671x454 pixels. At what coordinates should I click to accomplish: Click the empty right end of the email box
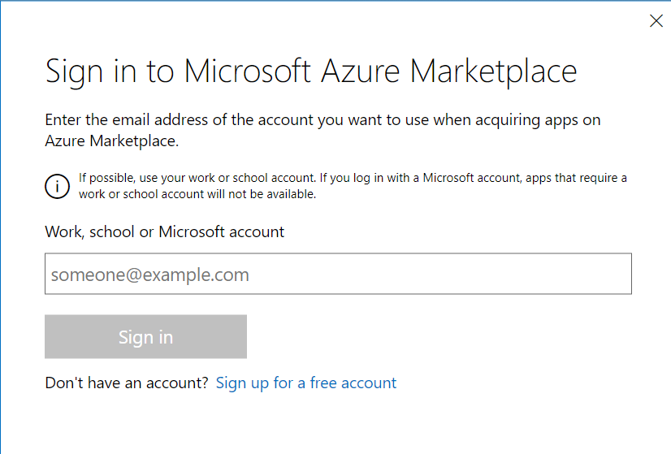click(569, 275)
